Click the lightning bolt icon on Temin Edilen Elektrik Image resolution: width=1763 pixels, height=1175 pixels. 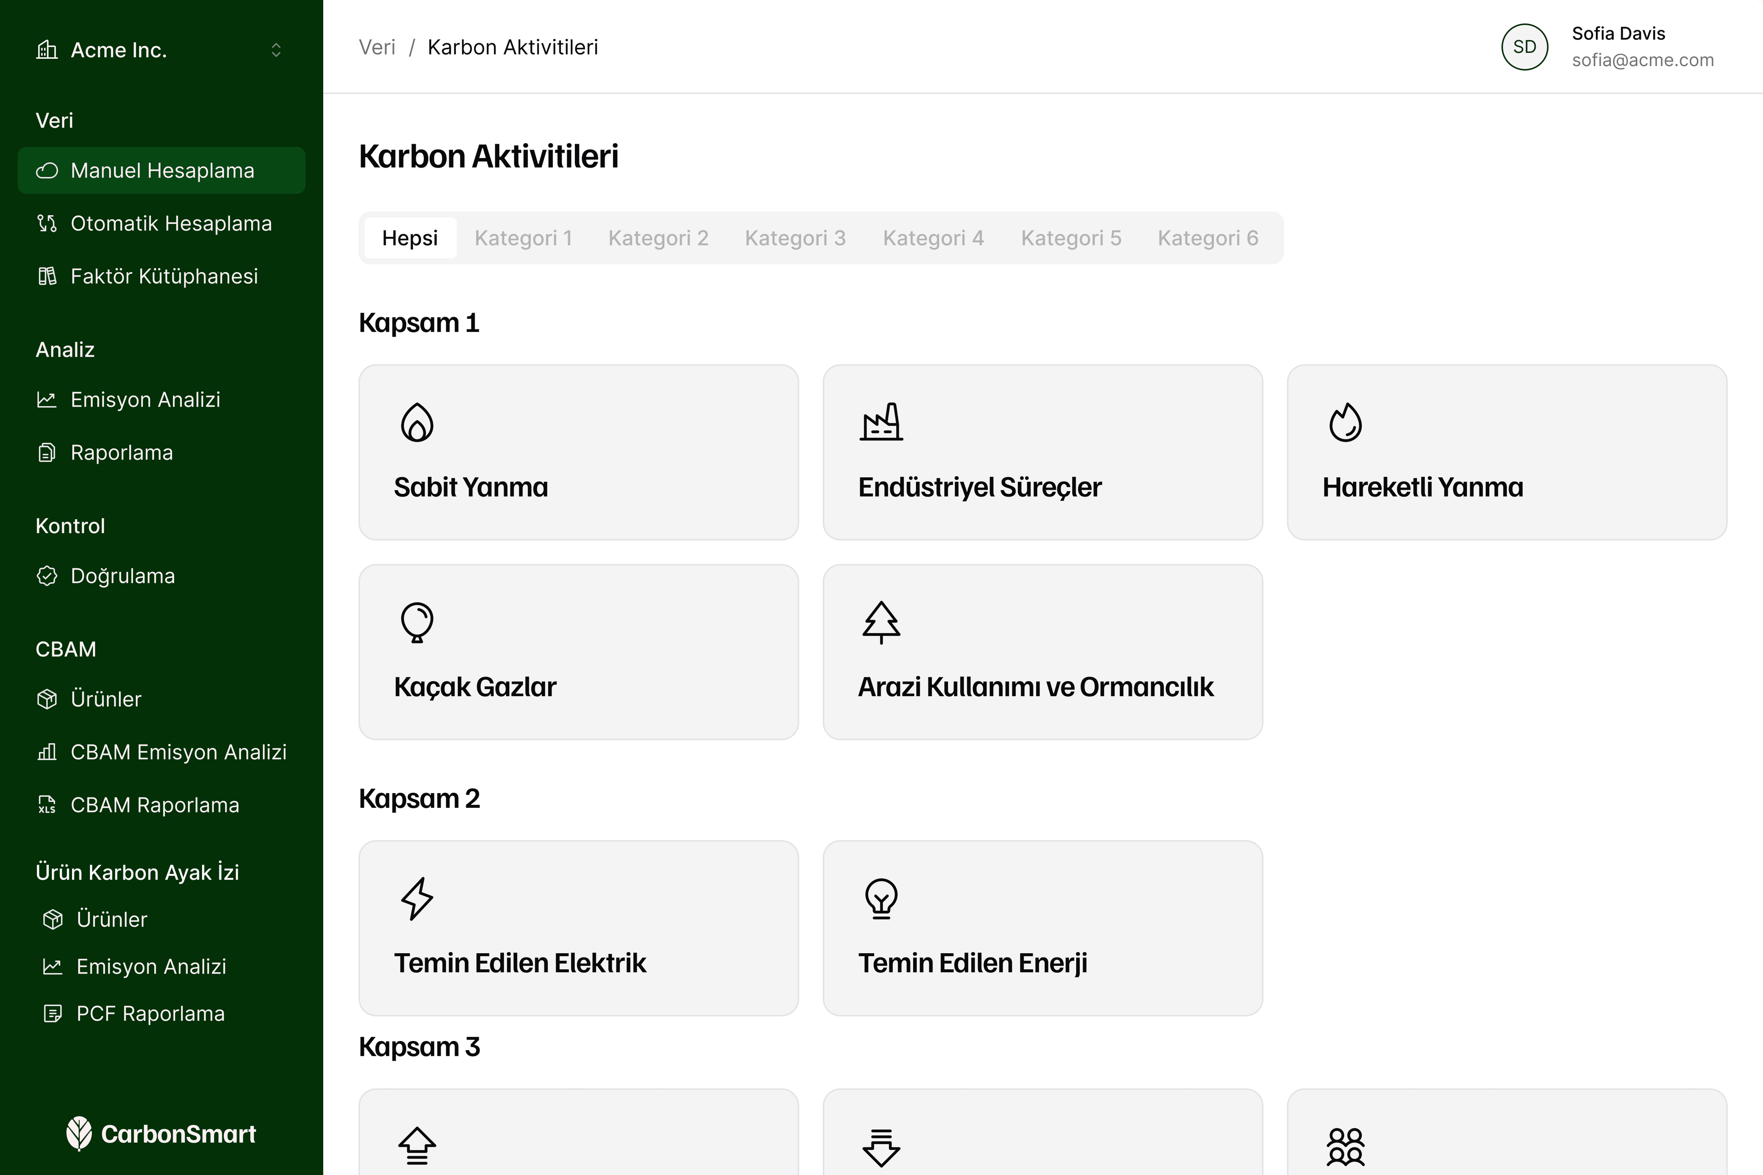417,899
